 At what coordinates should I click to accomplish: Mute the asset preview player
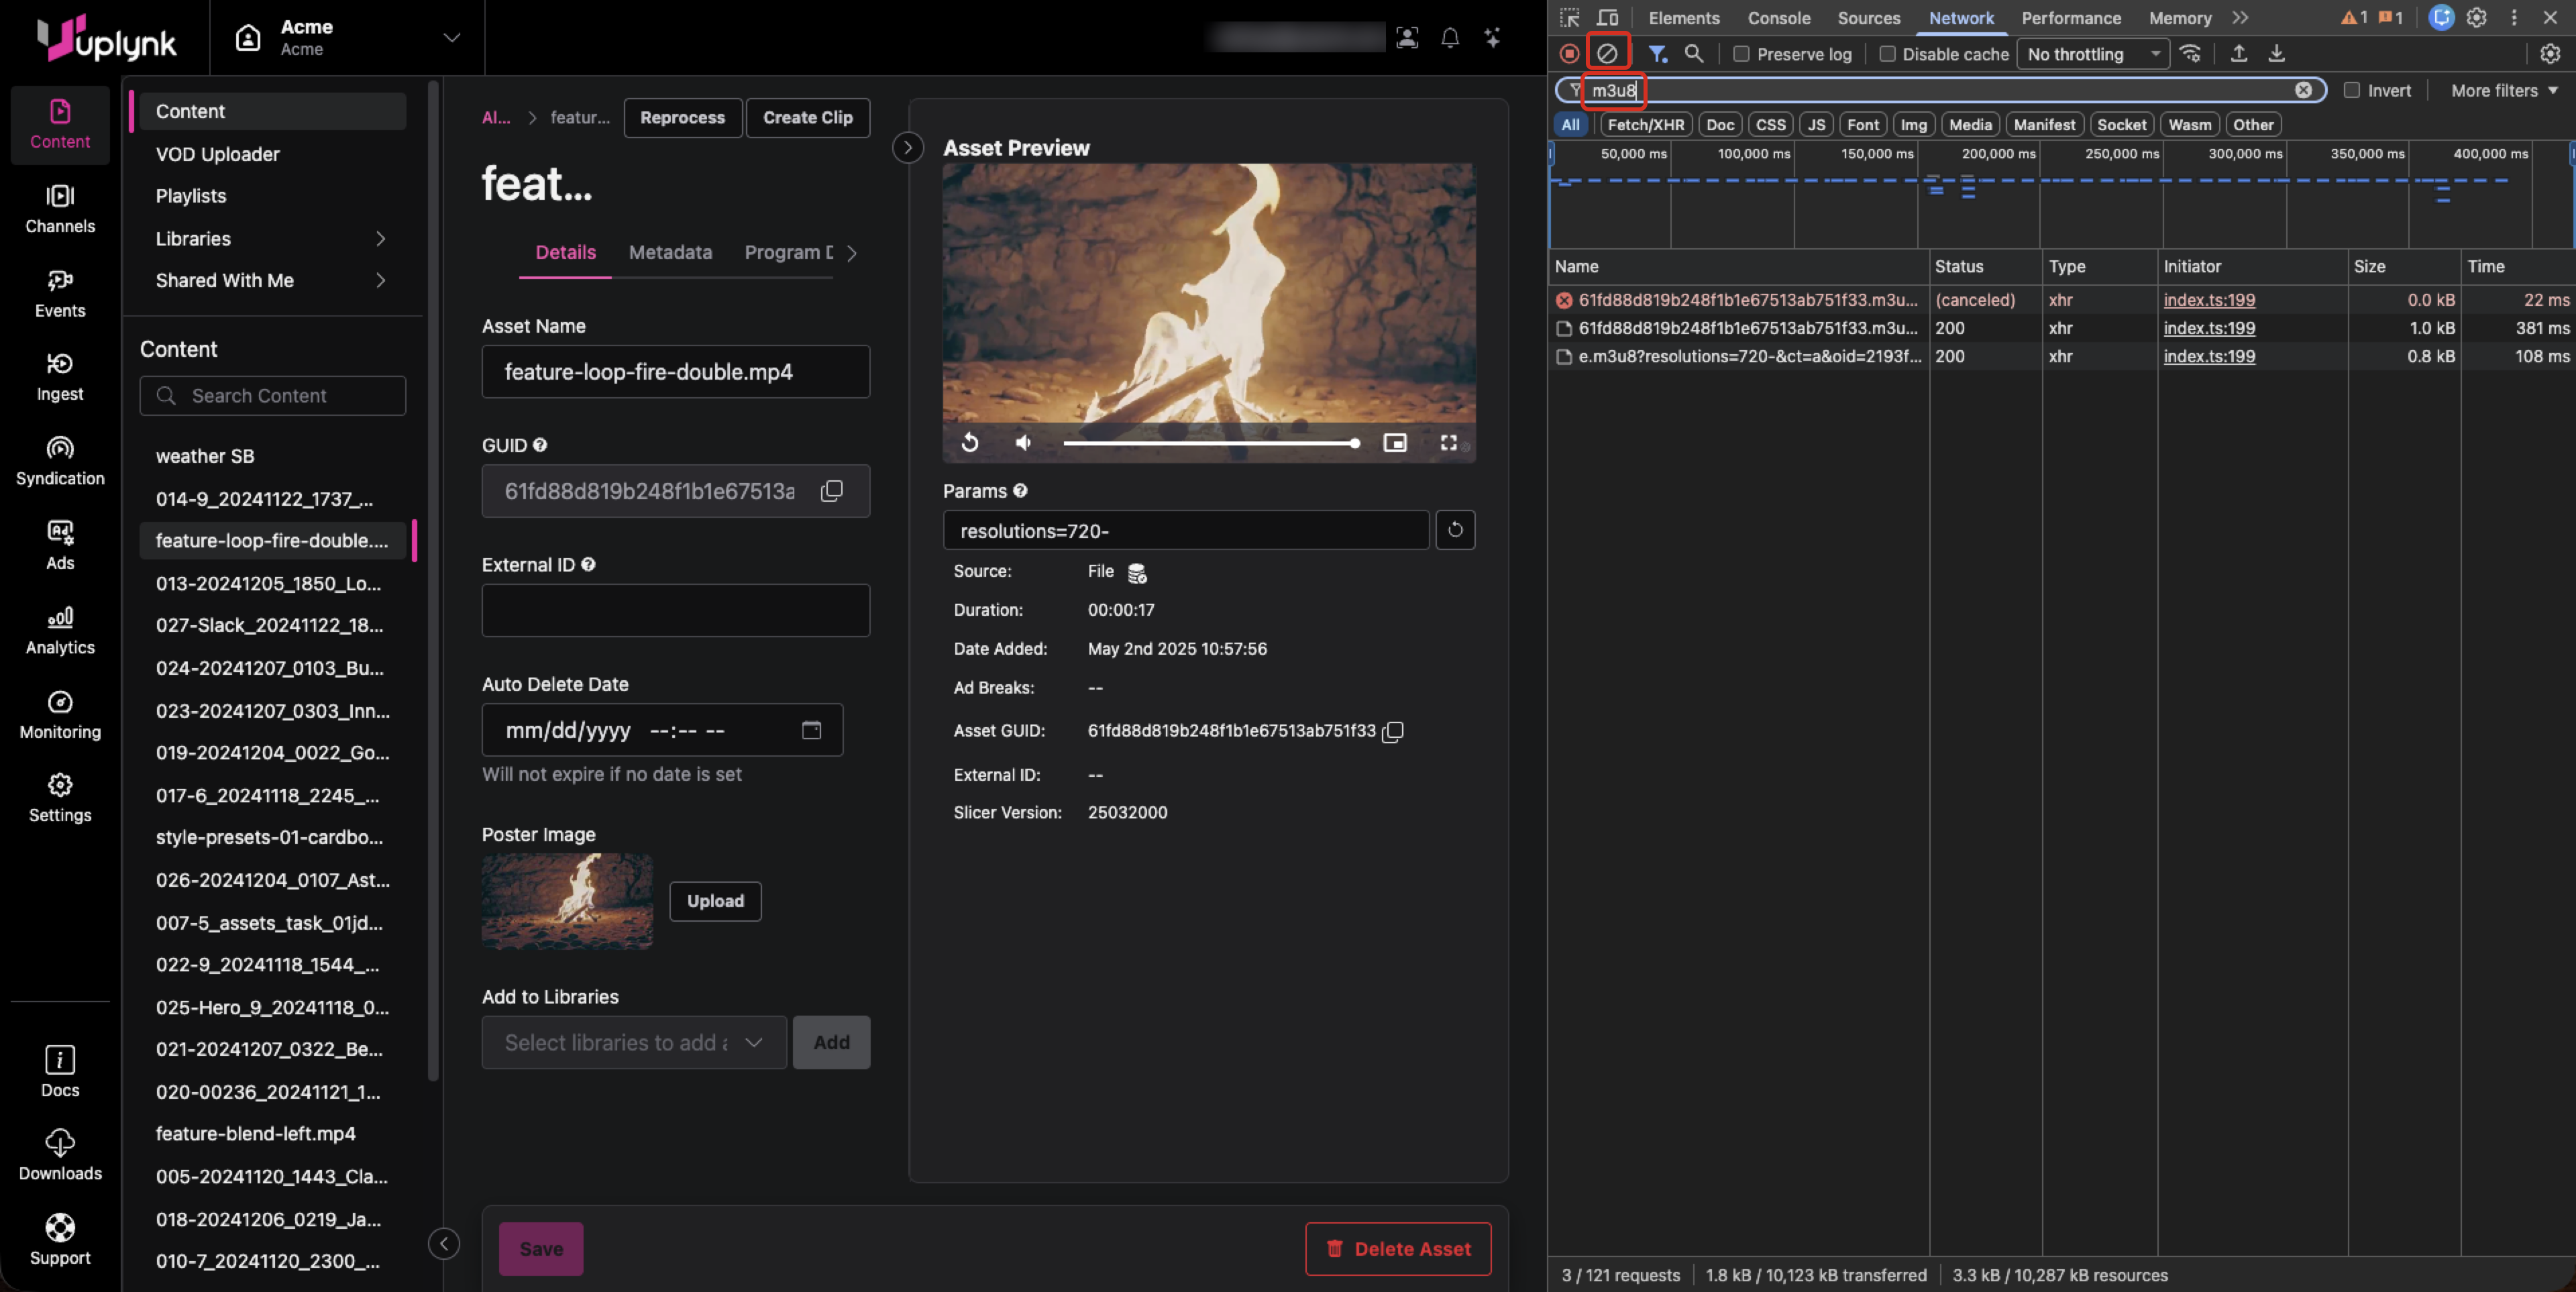point(1023,442)
